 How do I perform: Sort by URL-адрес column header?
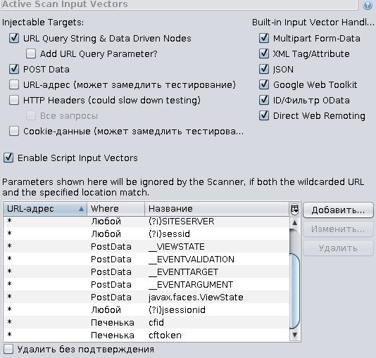point(45,209)
